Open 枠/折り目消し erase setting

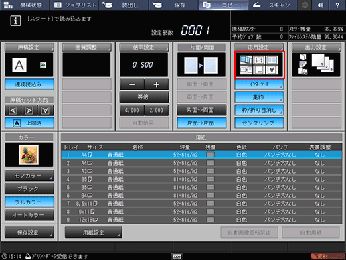pyautogui.click(x=259, y=110)
